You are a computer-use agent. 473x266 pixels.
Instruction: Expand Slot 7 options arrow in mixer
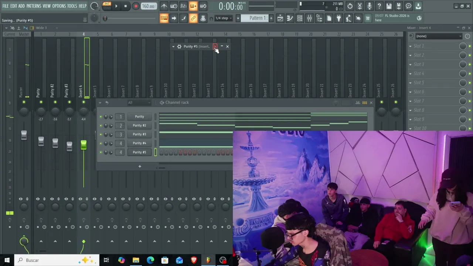click(410, 101)
